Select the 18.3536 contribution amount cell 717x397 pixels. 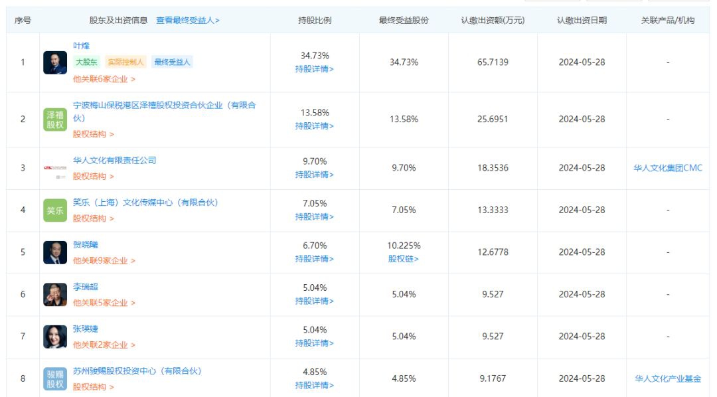[x=493, y=168]
